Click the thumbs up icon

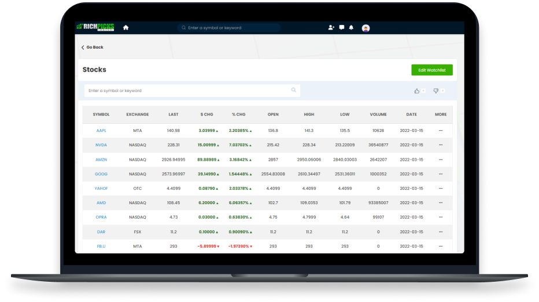point(416,91)
